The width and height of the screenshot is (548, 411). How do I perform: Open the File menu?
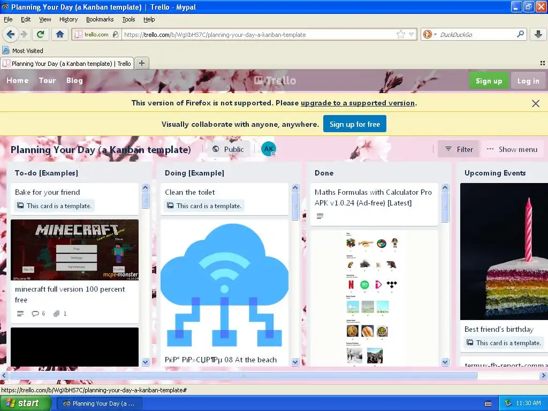coord(8,19)
